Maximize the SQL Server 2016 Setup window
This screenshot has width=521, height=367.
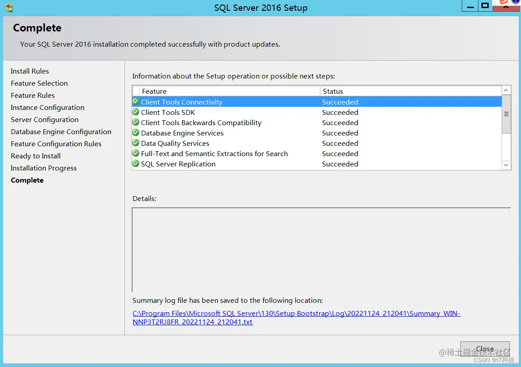coord(485,6)
